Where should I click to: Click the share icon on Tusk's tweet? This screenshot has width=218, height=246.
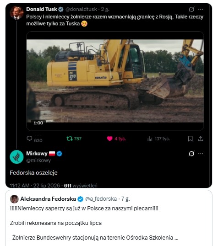coord(201,139)
